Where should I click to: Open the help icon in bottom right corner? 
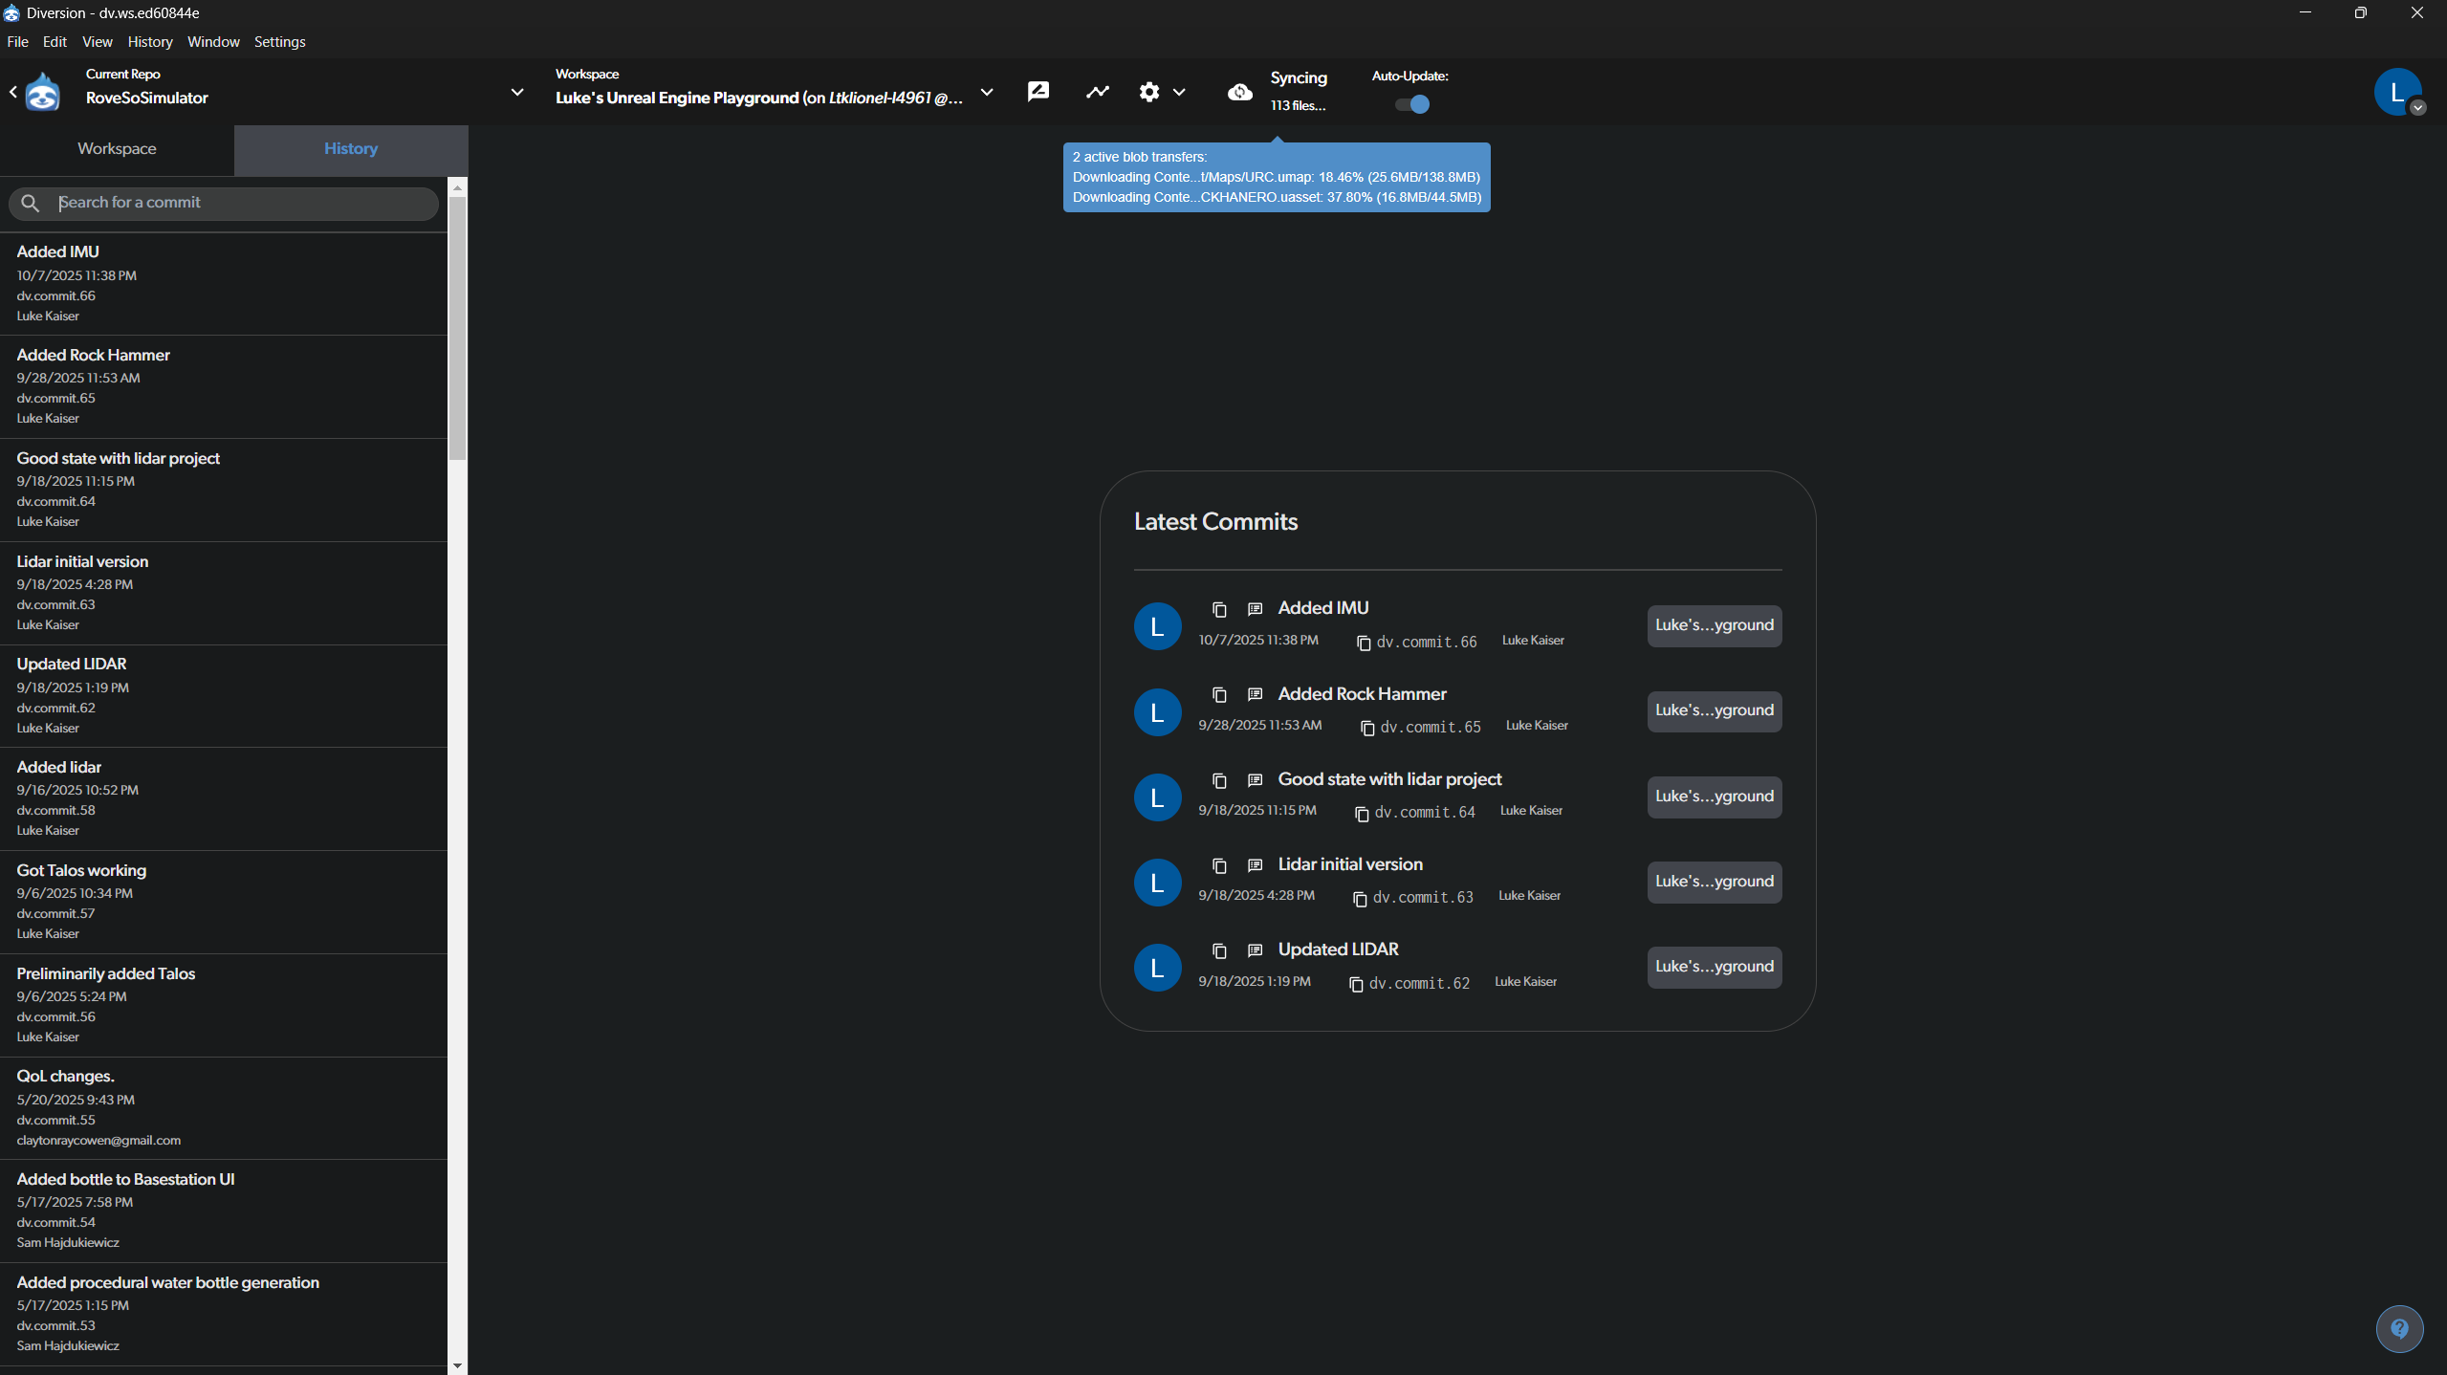tap(2399, 1328)
